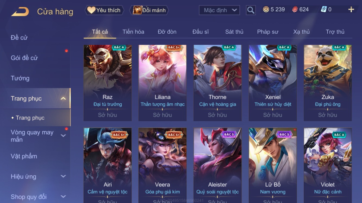Expand the Hiệu ứng sidebar section
Image resolution: width=362 pixels, height=203 pixels.
coord(63,176)
